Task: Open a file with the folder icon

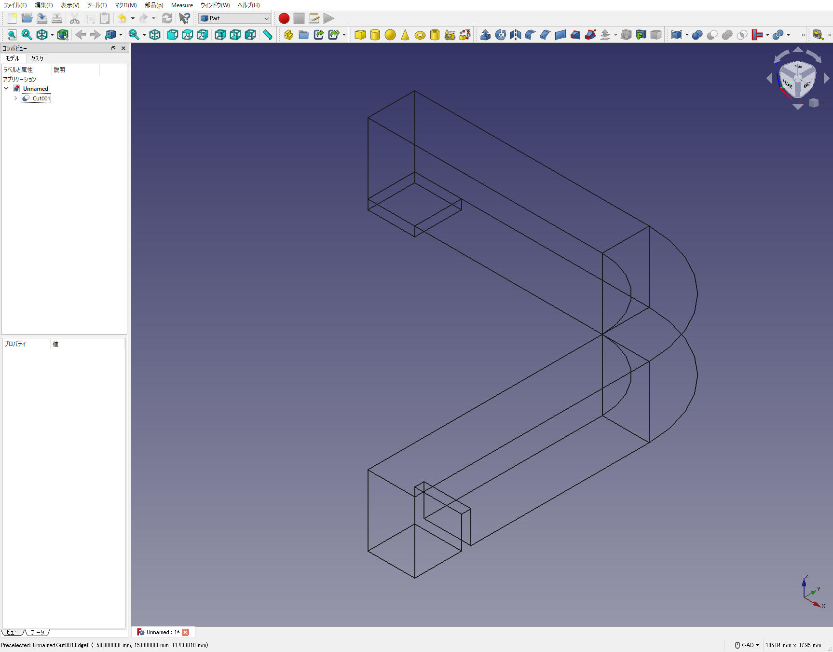Action: click(27, 18)
